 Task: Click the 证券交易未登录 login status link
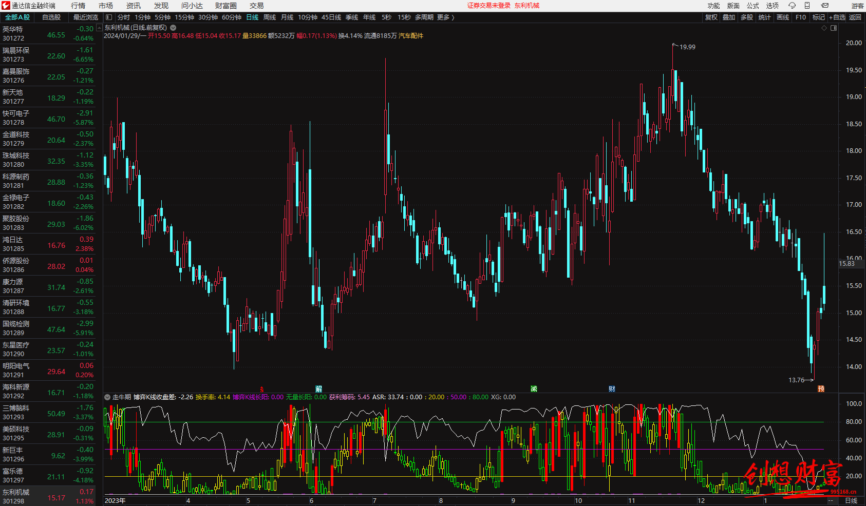(489, 6)
